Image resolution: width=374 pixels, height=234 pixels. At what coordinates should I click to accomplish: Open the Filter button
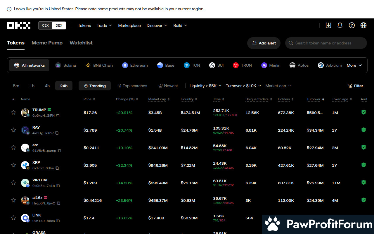pos(355,86)
